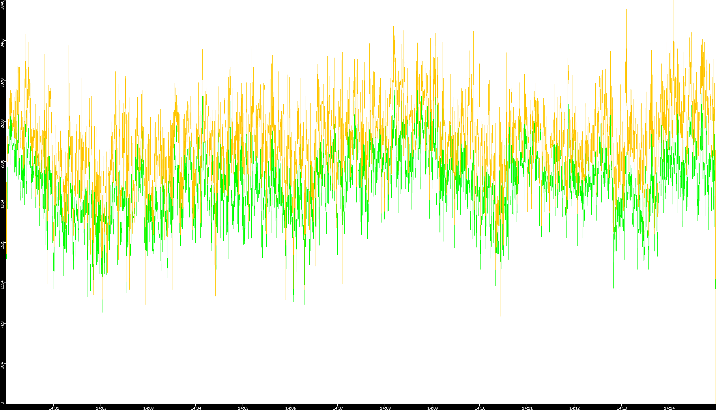
Task: Click the 2308 vertical axis label
Action: tap(3, 164)
